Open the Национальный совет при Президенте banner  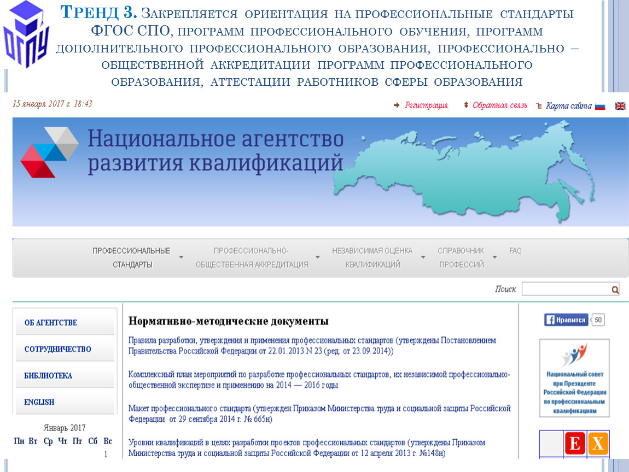point(574,378)
